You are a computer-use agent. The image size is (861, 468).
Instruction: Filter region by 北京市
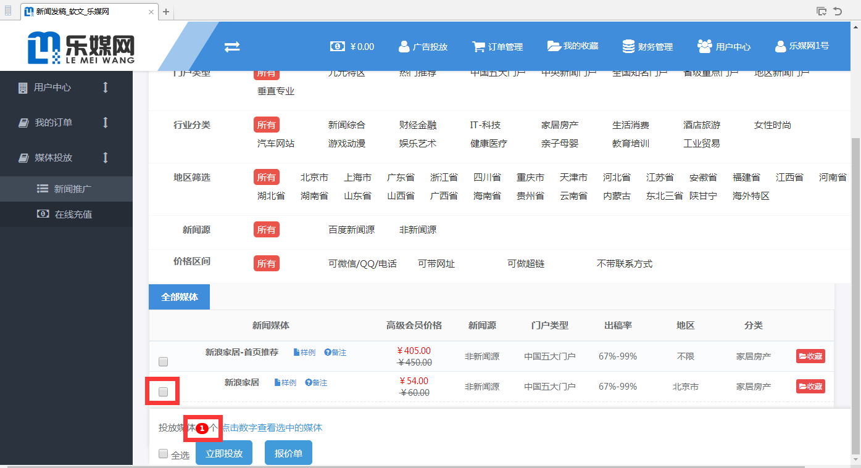pos(314,178)
